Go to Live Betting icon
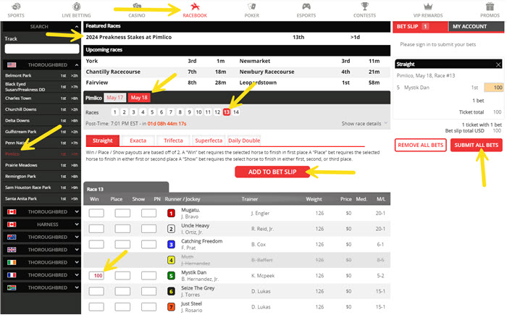507x315 pixels. pyautogui.click(x=76, y=6)
